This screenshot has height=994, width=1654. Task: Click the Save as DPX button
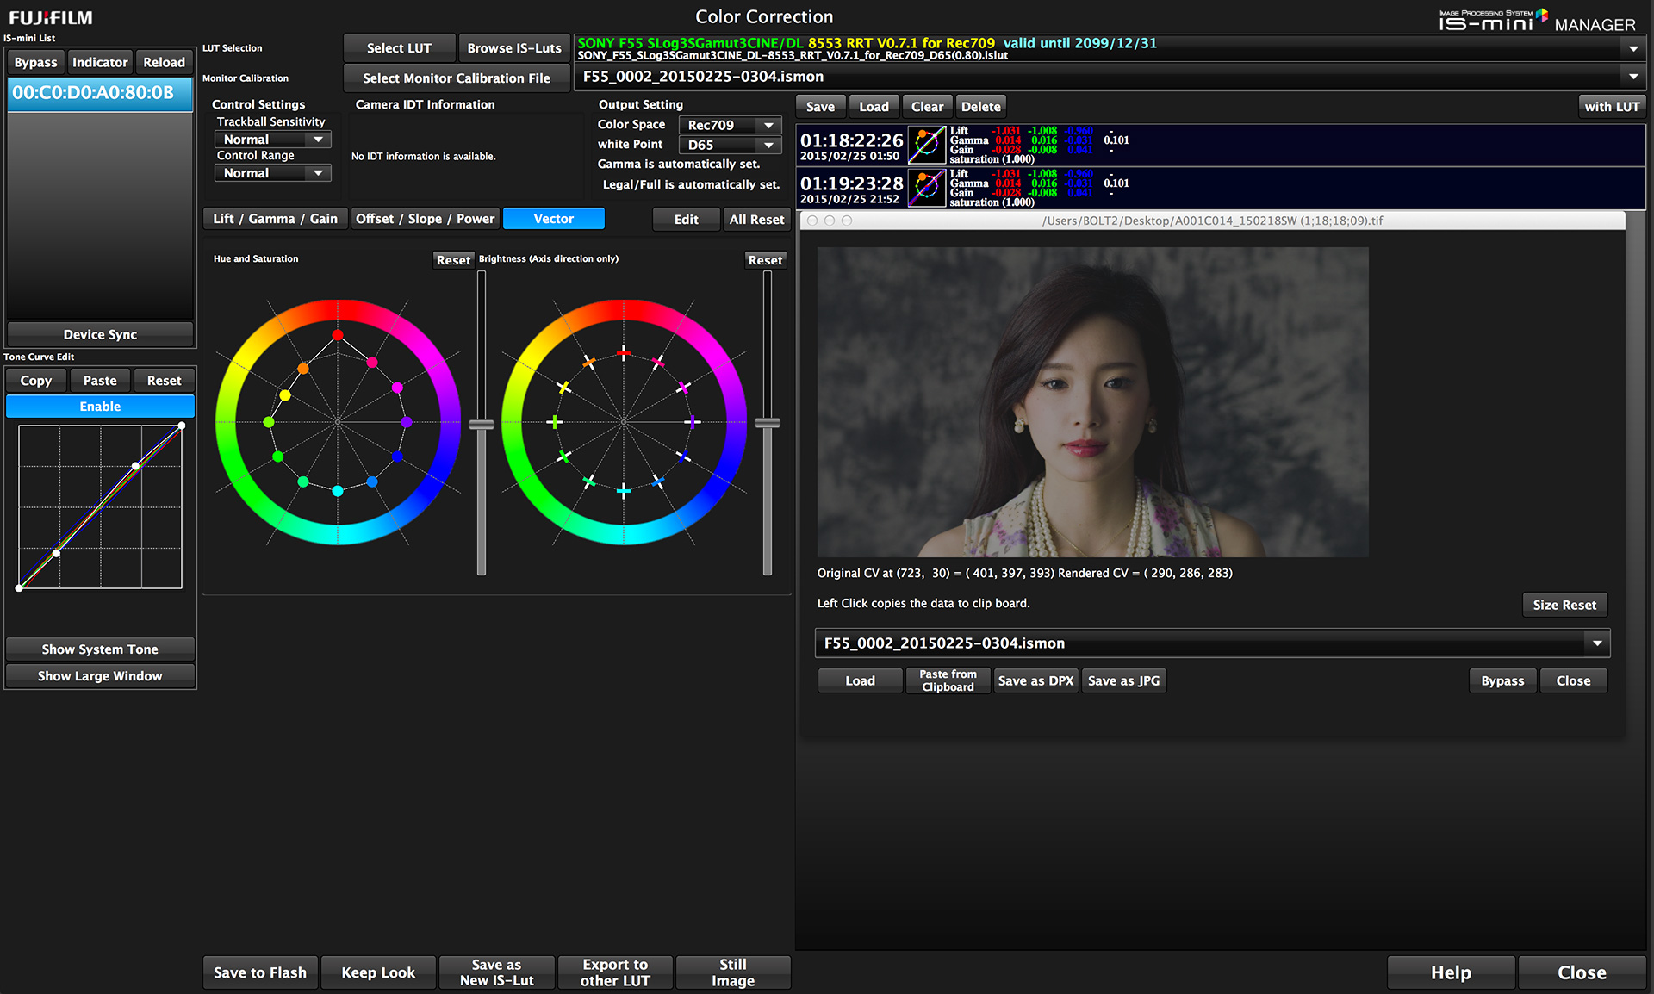[x=1035, y=680]
